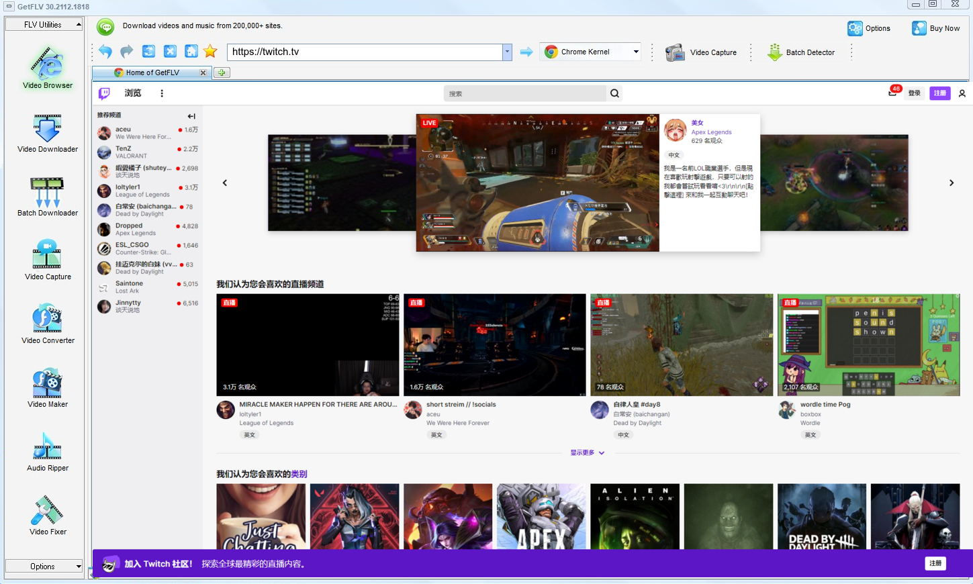Screen dimensions: 973x584
Task: Open the MIRACLE MAKER stream title link
Action: (318, 405)
